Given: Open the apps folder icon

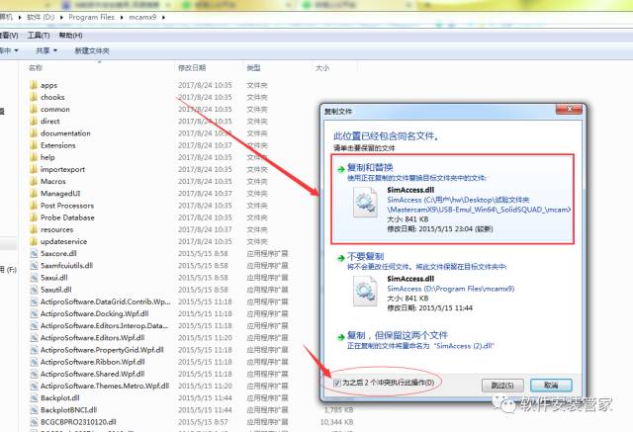Looking at the screenshot, I should (x=34, y=85).
